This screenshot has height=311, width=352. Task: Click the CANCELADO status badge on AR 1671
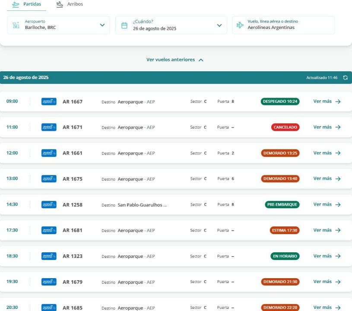(285, 127)
